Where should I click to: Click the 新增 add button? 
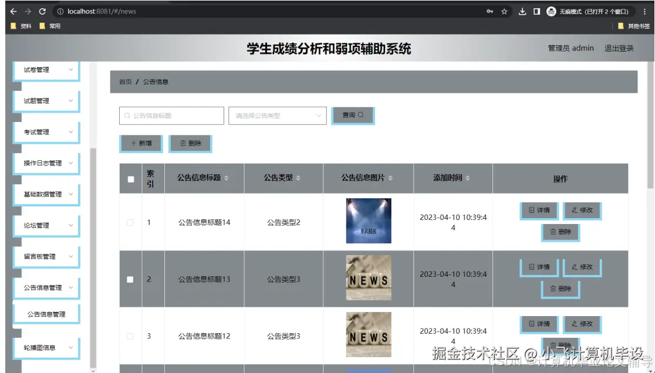141,144
